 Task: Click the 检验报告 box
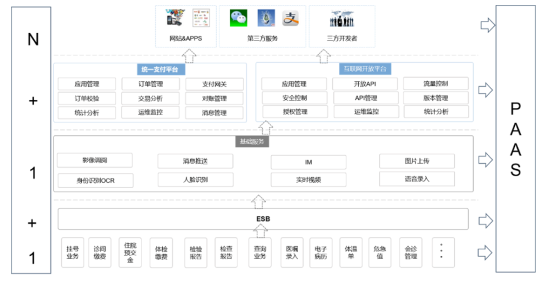pyautogui.click(x=196, y=253)
